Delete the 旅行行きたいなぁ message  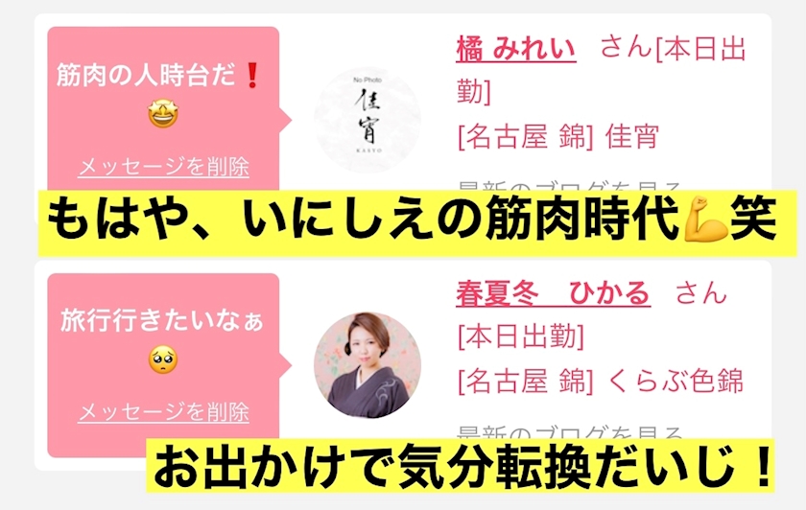(163, 412)
